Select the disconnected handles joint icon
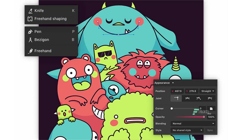Screen dimensions: 242x140 (x=199, y=98)
